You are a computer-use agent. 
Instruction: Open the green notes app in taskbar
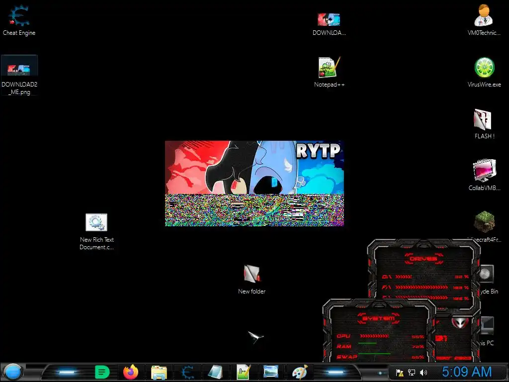coord(102,372)
